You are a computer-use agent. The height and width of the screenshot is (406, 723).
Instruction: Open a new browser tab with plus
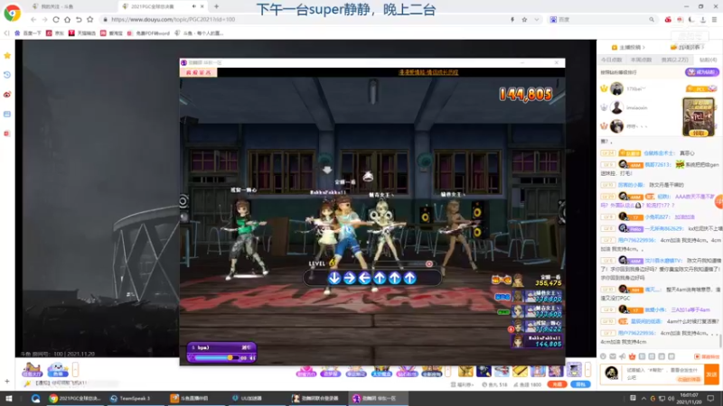point(216,6)
